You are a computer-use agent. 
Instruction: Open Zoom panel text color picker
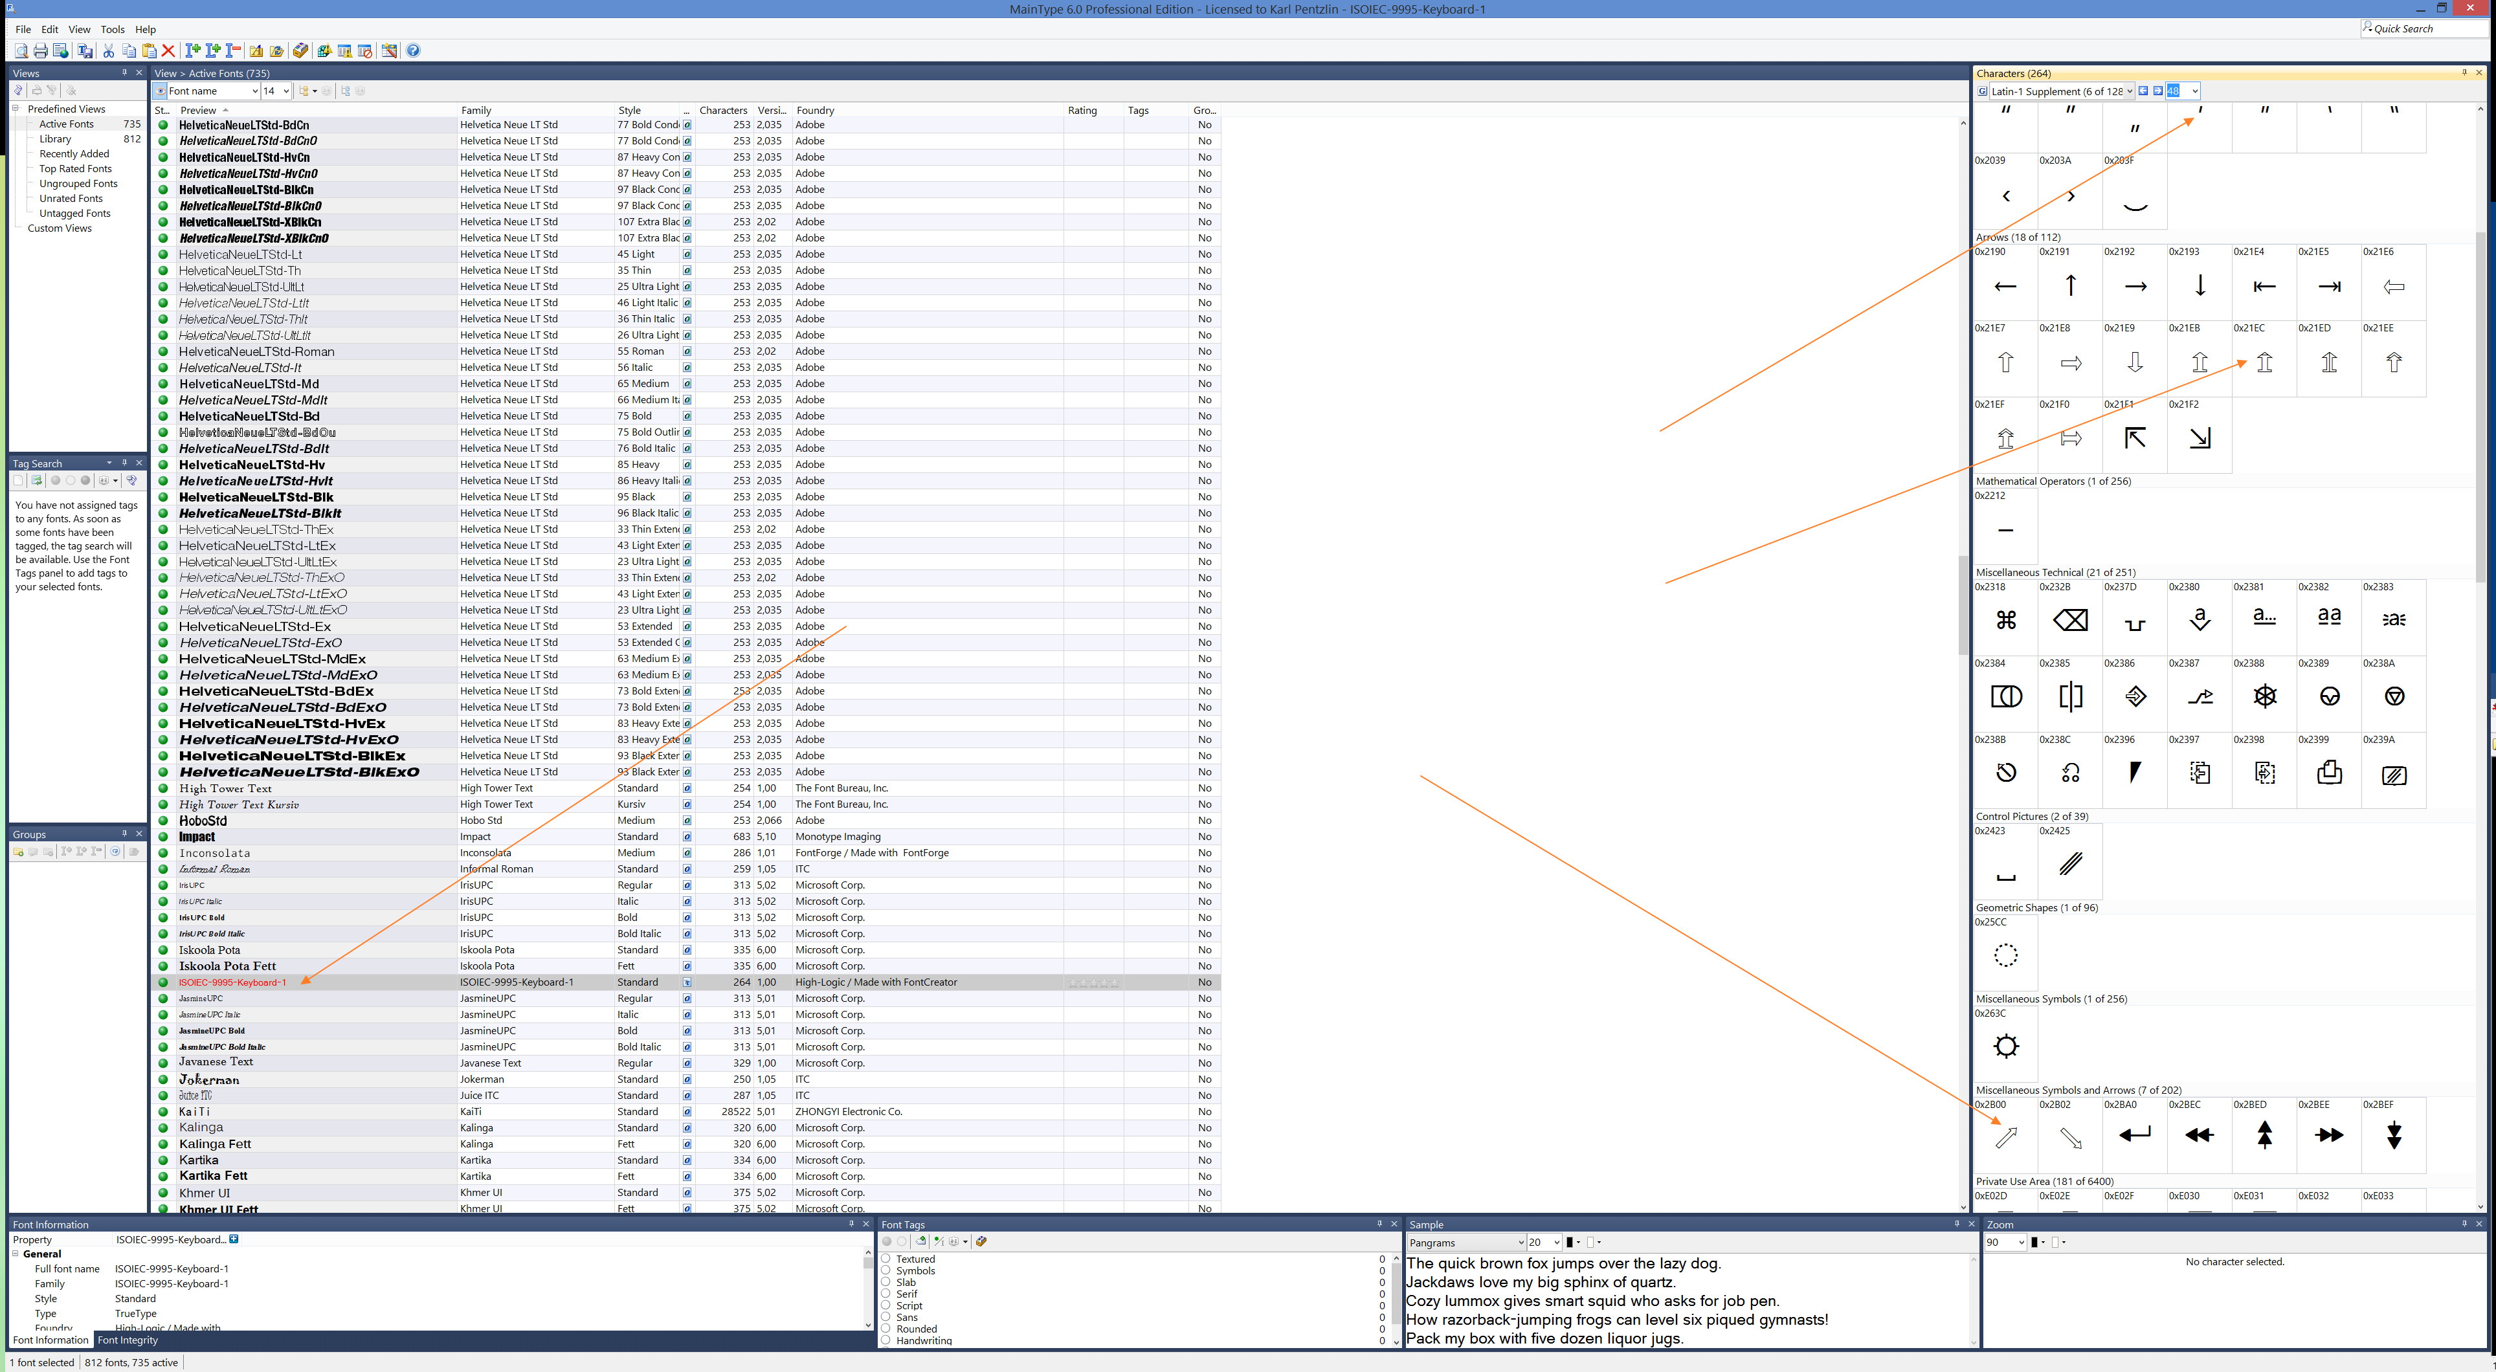tap(2038, 1242)
